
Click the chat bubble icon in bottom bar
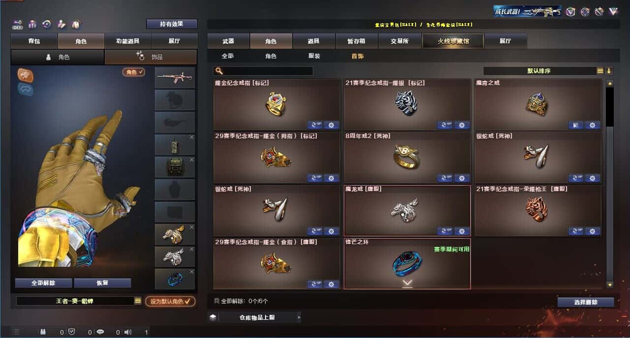tap(100, 332)
